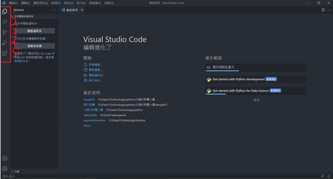
Task: Open the 說明(H) menu
Action: [x=109, y=3]
